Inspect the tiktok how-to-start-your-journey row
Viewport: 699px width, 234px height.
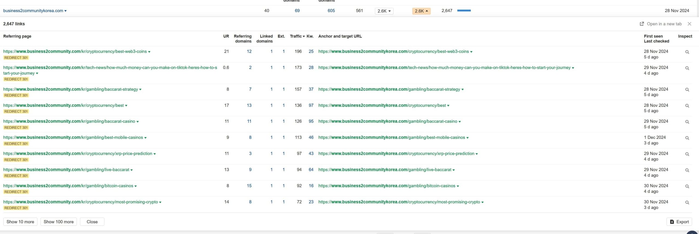[x=687, y=68]
